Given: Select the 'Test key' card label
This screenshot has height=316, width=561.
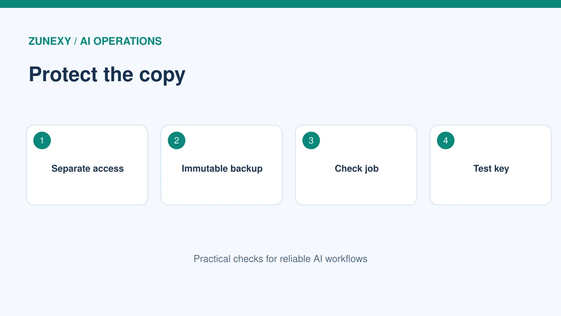Looking at the screenshot, I should pos(491,169).
